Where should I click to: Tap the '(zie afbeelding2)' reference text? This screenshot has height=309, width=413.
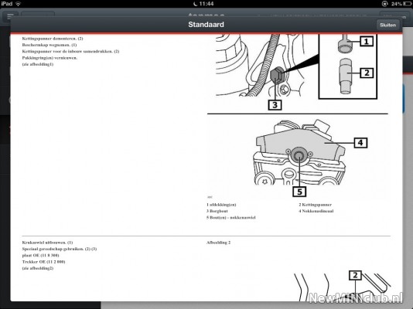click(38, 268)
